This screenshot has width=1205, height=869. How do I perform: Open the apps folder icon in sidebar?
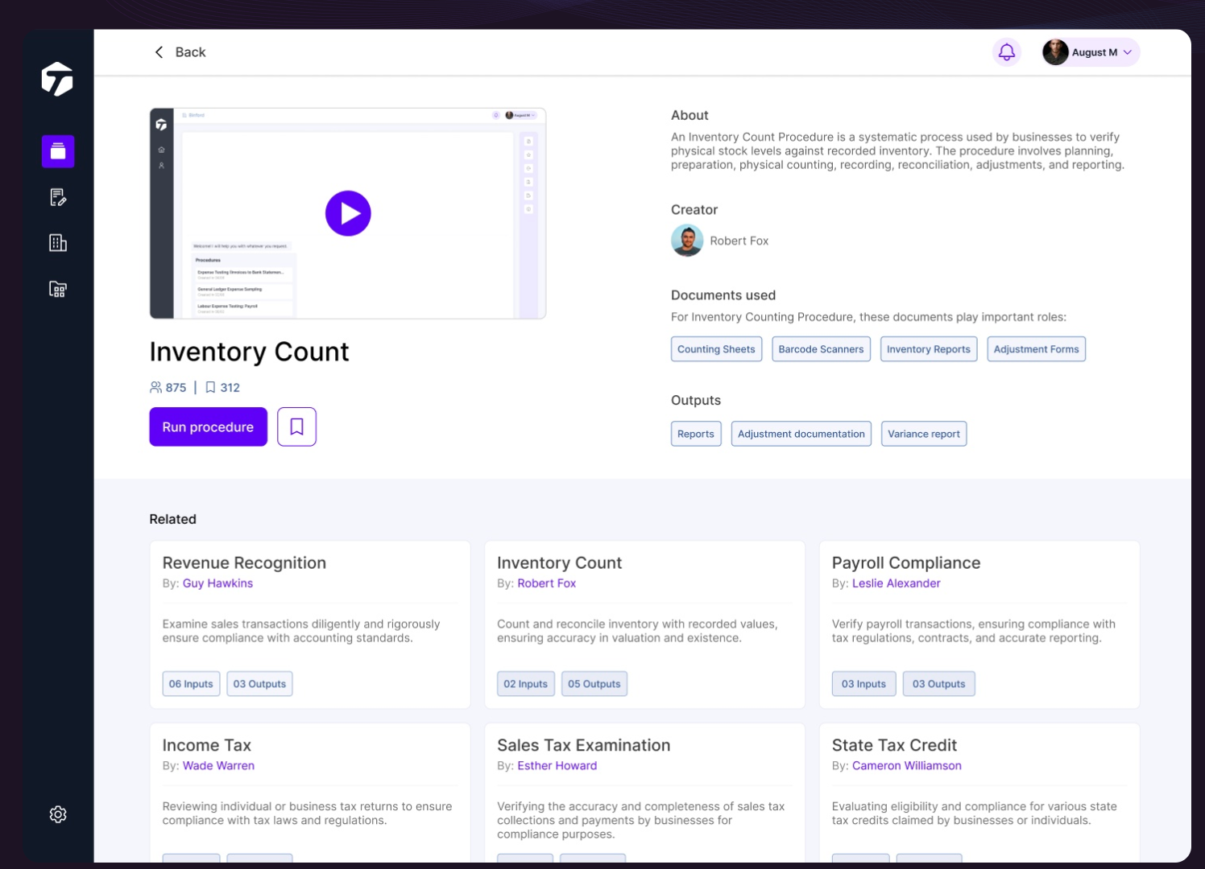pos(57,289)
